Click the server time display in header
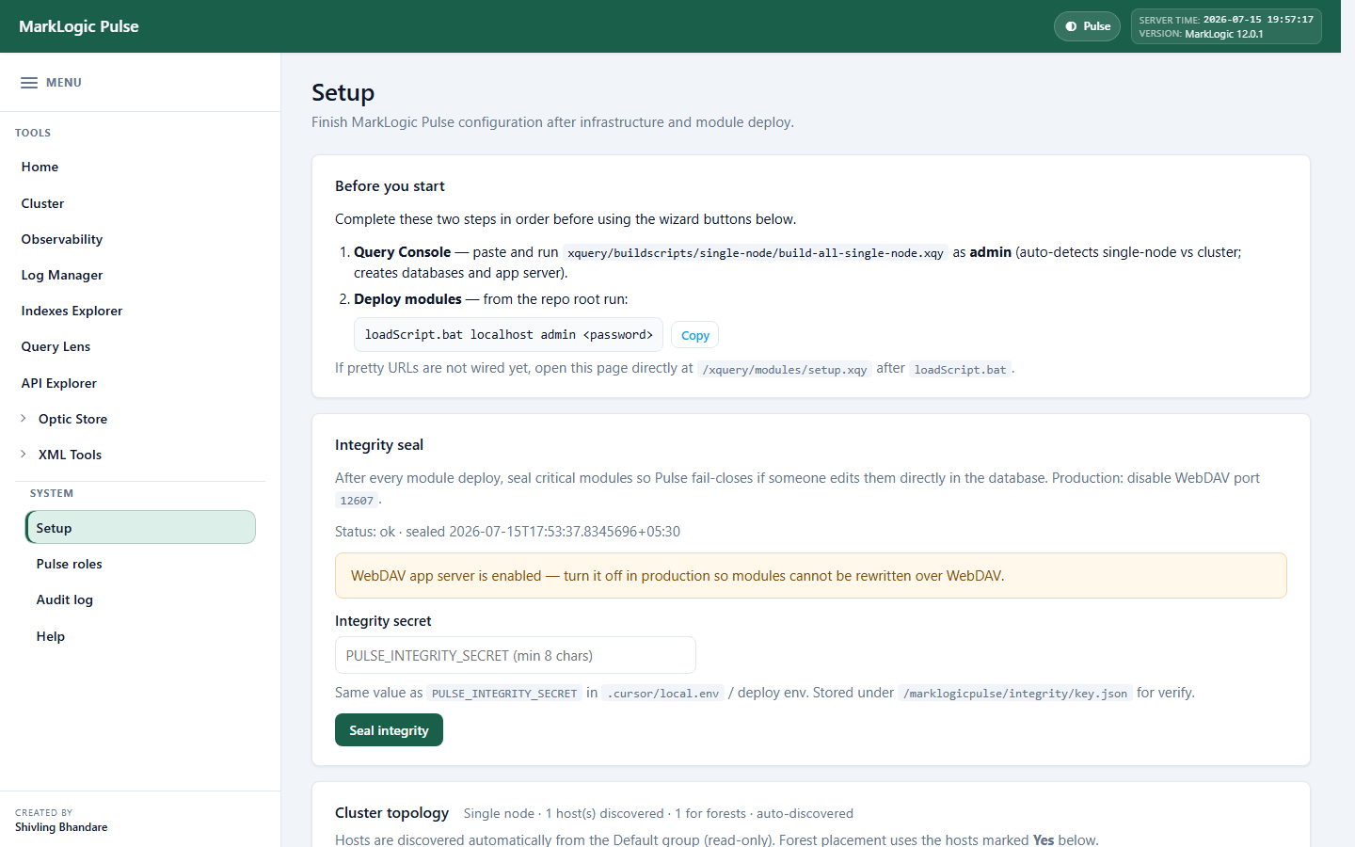 (1226, 20)
